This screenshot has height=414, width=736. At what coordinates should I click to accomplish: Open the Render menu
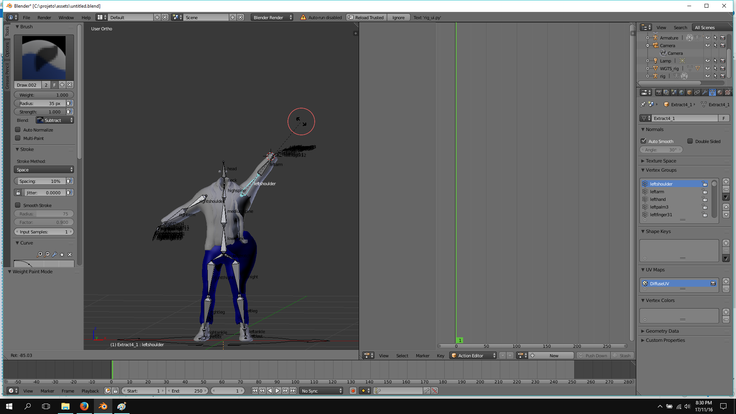[44, 18]
